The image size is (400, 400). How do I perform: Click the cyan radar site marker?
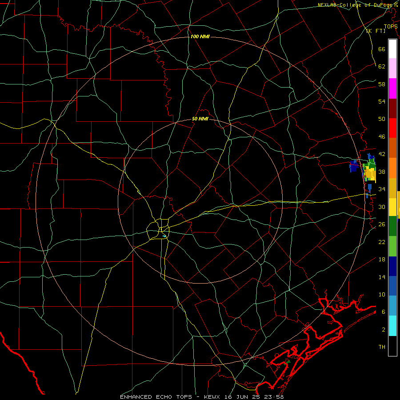click(x=164, y=236)
